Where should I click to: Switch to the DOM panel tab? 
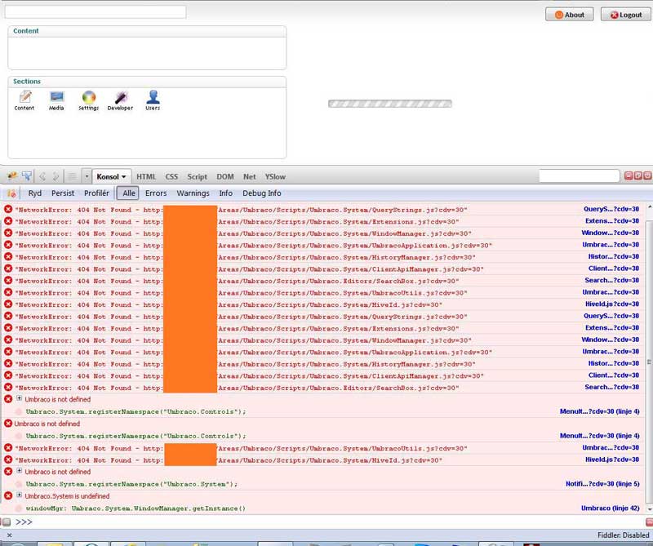[225, 176]
